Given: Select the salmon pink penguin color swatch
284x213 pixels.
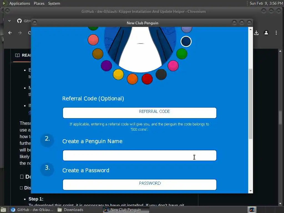Looking at the screenshot, I should [93, 40].
